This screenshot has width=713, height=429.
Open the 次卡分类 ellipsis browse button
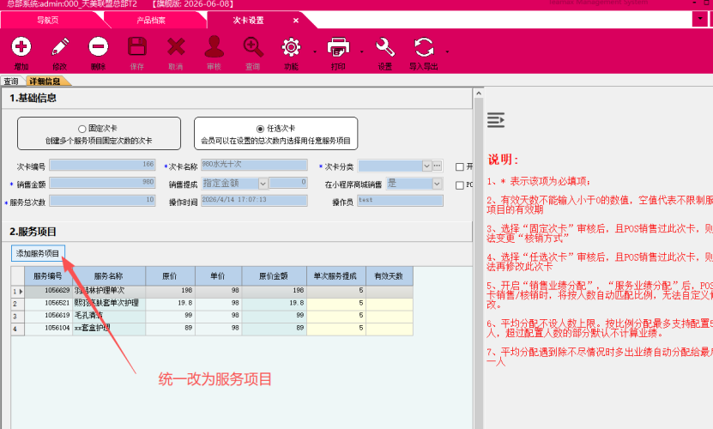[437, 166]
